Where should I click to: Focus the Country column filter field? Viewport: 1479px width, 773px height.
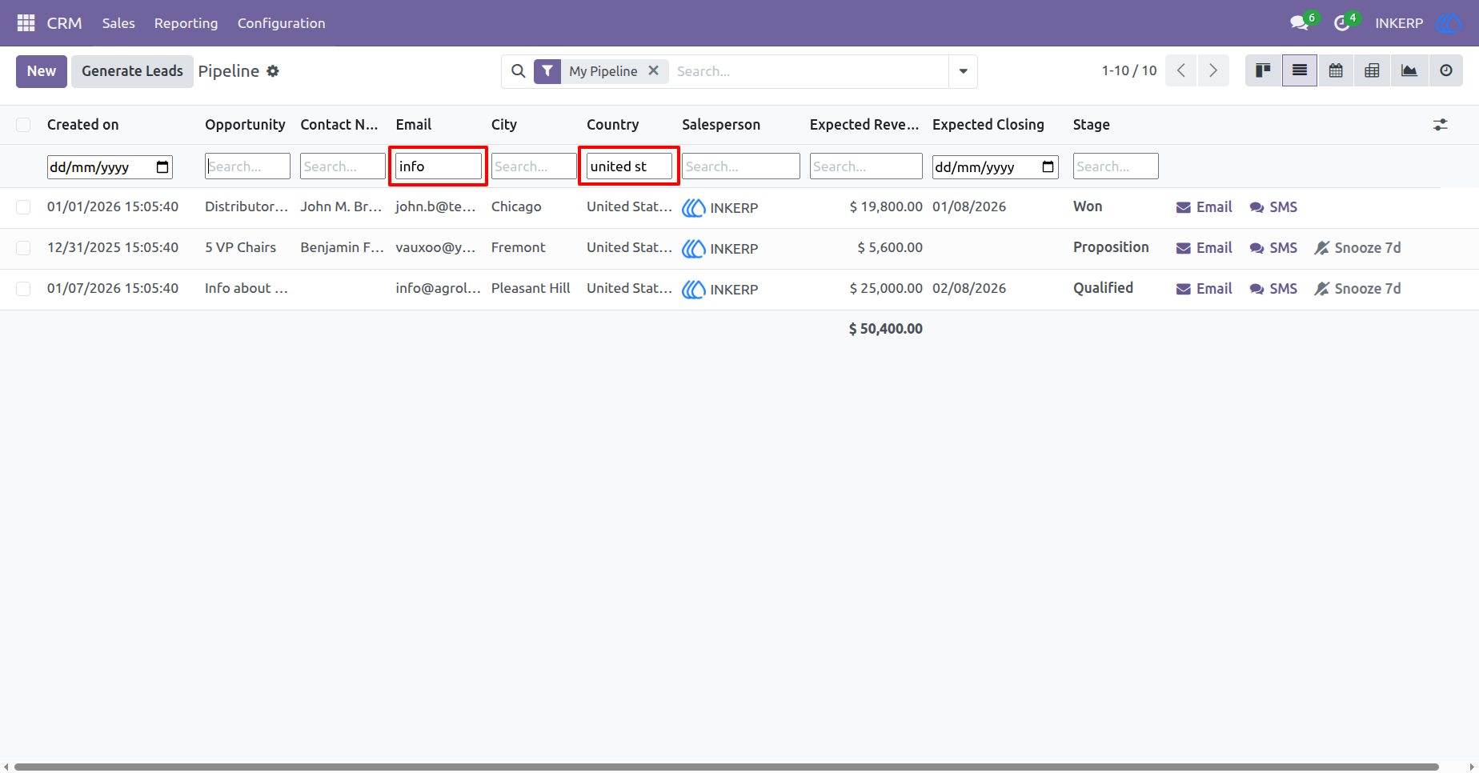[629, 166]
